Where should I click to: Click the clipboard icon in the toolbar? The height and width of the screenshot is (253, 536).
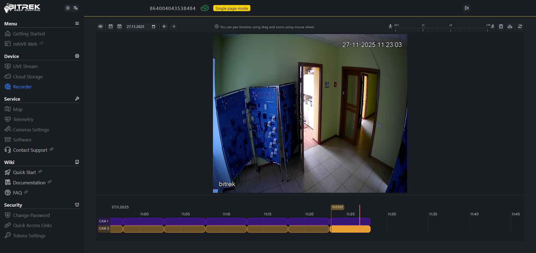pos(501,26)
